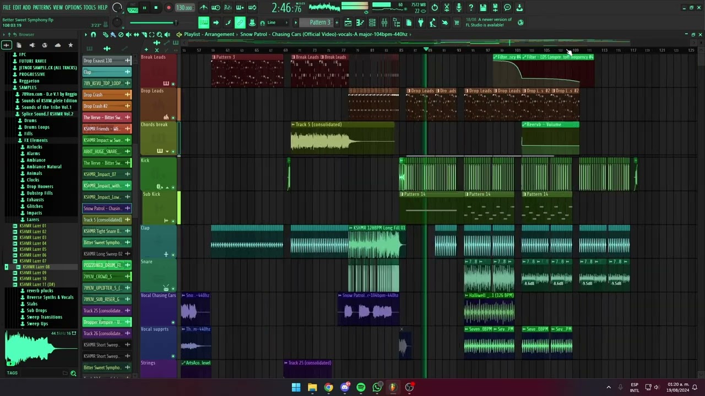The width and height of the screenshot is (705, 396).
Task: Open the PATTERNS menu
Action: [42, 8]
